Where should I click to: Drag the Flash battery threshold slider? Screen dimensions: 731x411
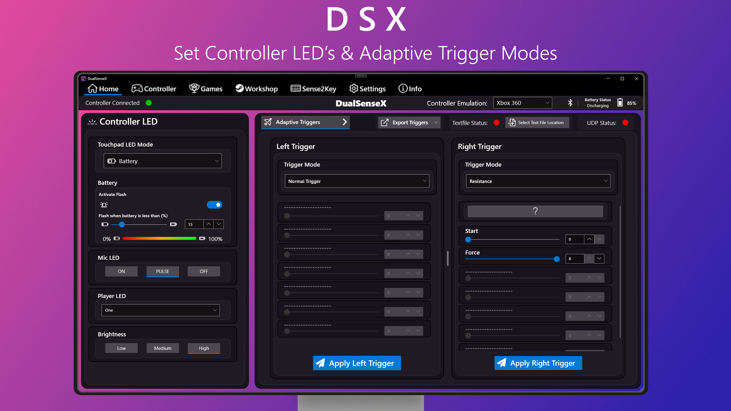click(x=123, y=224)
